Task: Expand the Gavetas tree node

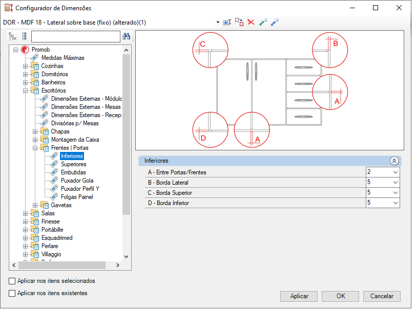Action: pyautogui.click(x=35, y=205)
